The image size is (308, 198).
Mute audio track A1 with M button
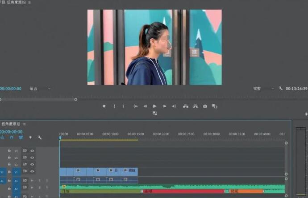[32, 181]
